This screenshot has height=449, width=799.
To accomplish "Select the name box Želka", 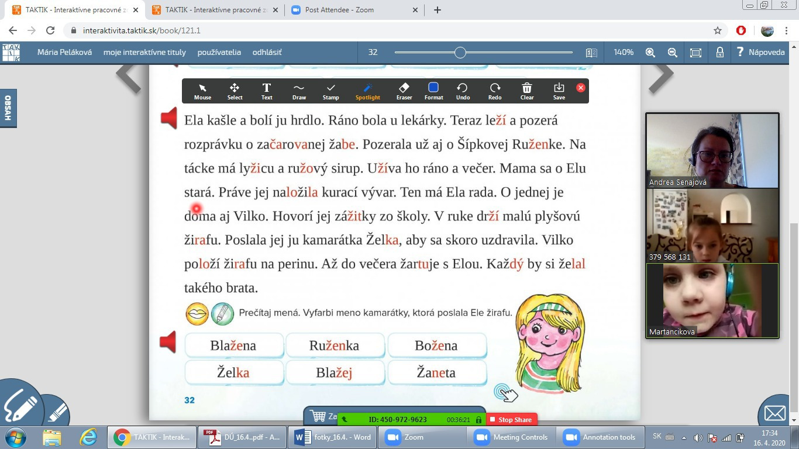I will [234, 372].
